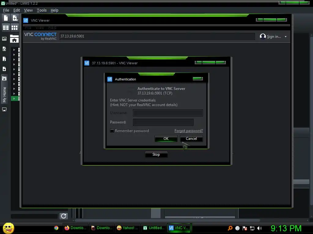The height and width of the screenshot is (234, 313).
Task: Click the flag with red X tray icon
Action: (245, 228)
